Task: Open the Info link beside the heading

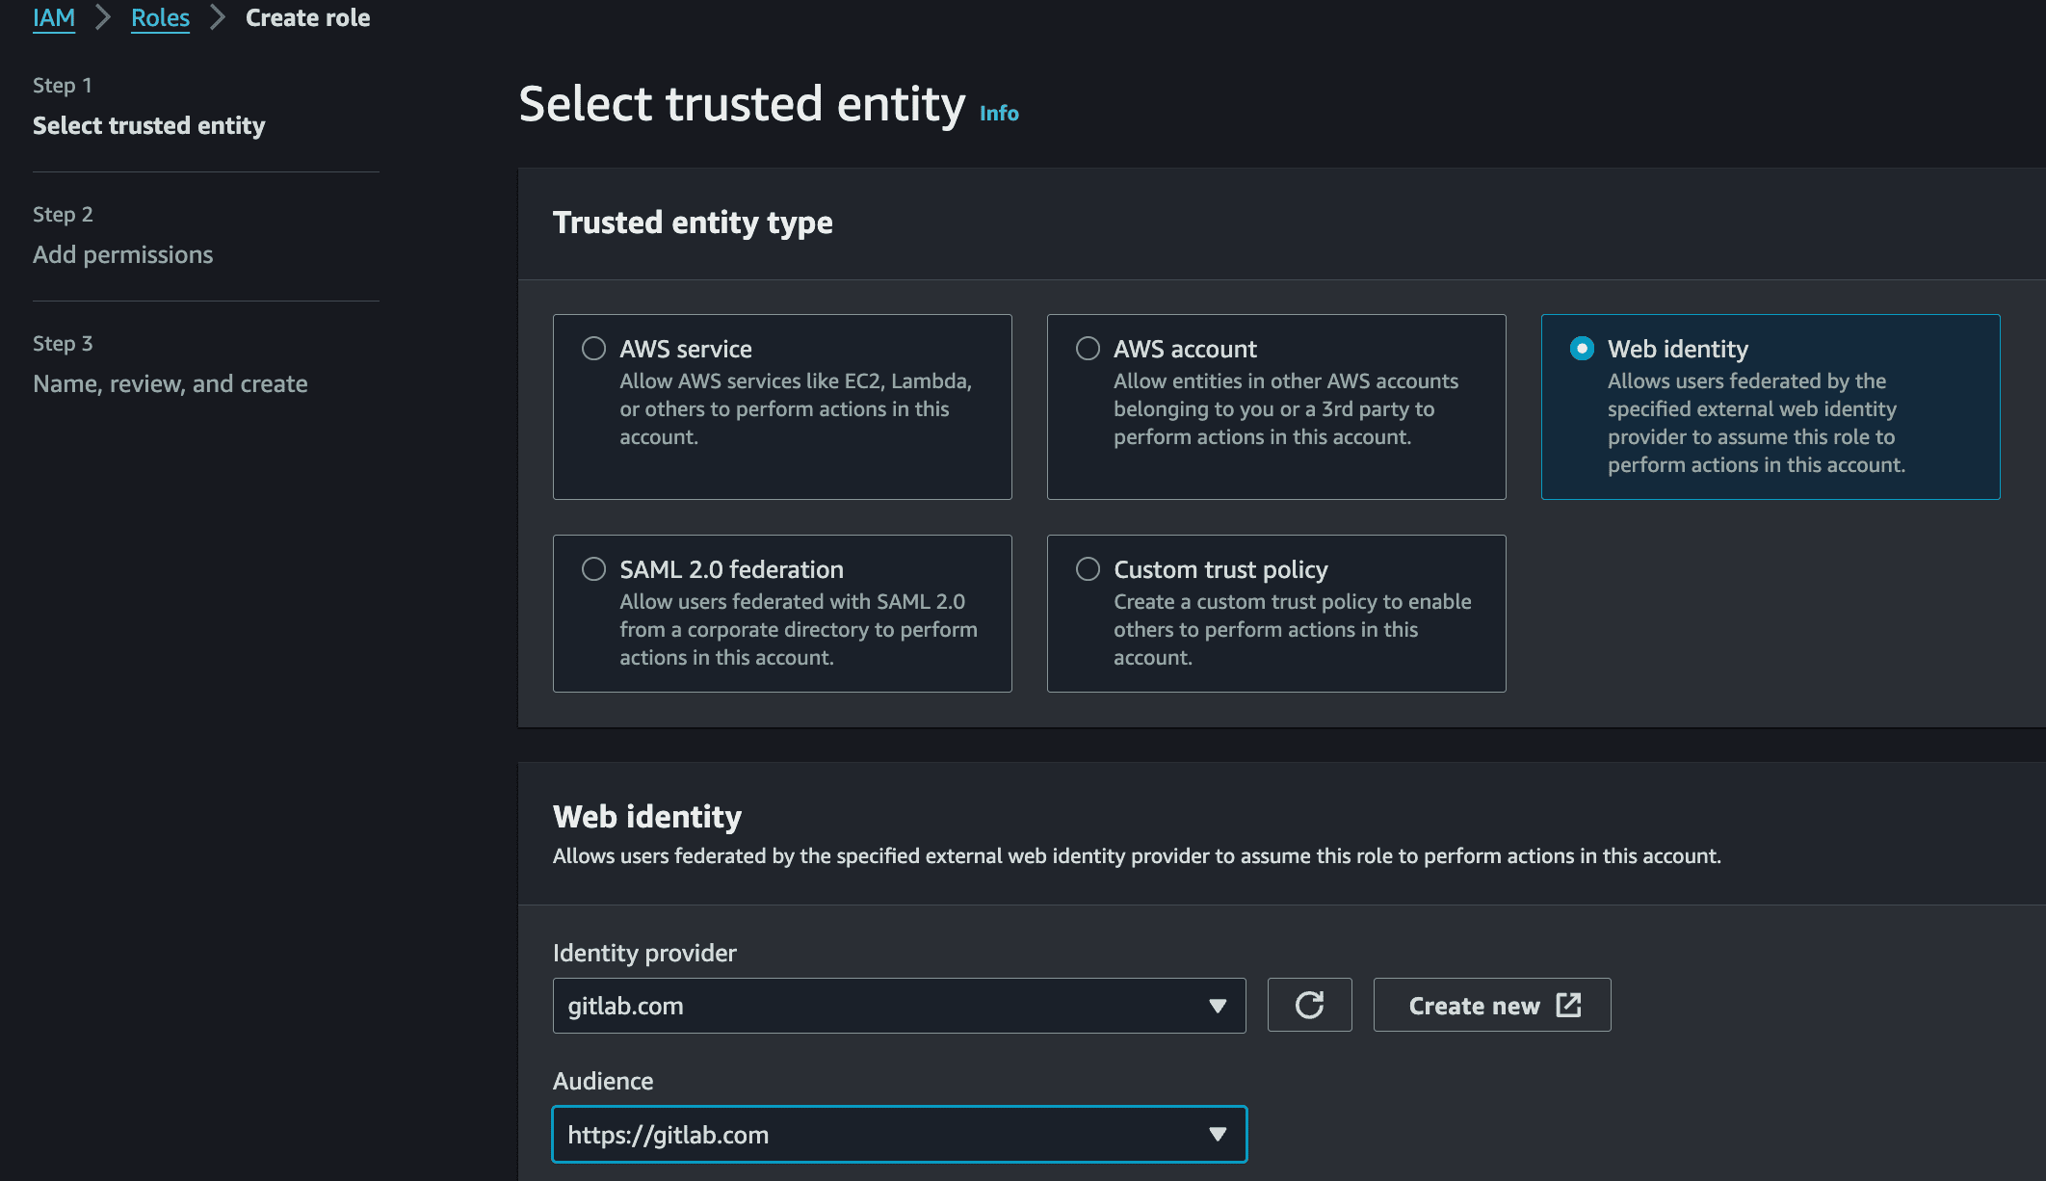Action: (x=999, y=113)
